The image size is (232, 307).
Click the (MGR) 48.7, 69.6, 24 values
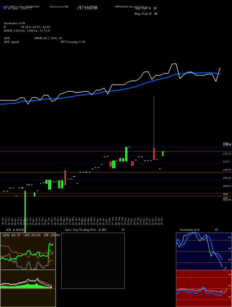48,38
